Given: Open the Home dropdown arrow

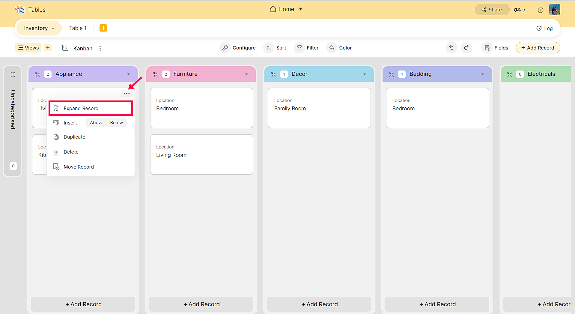Looking at the screenshot, I should (x=300, y=9).
